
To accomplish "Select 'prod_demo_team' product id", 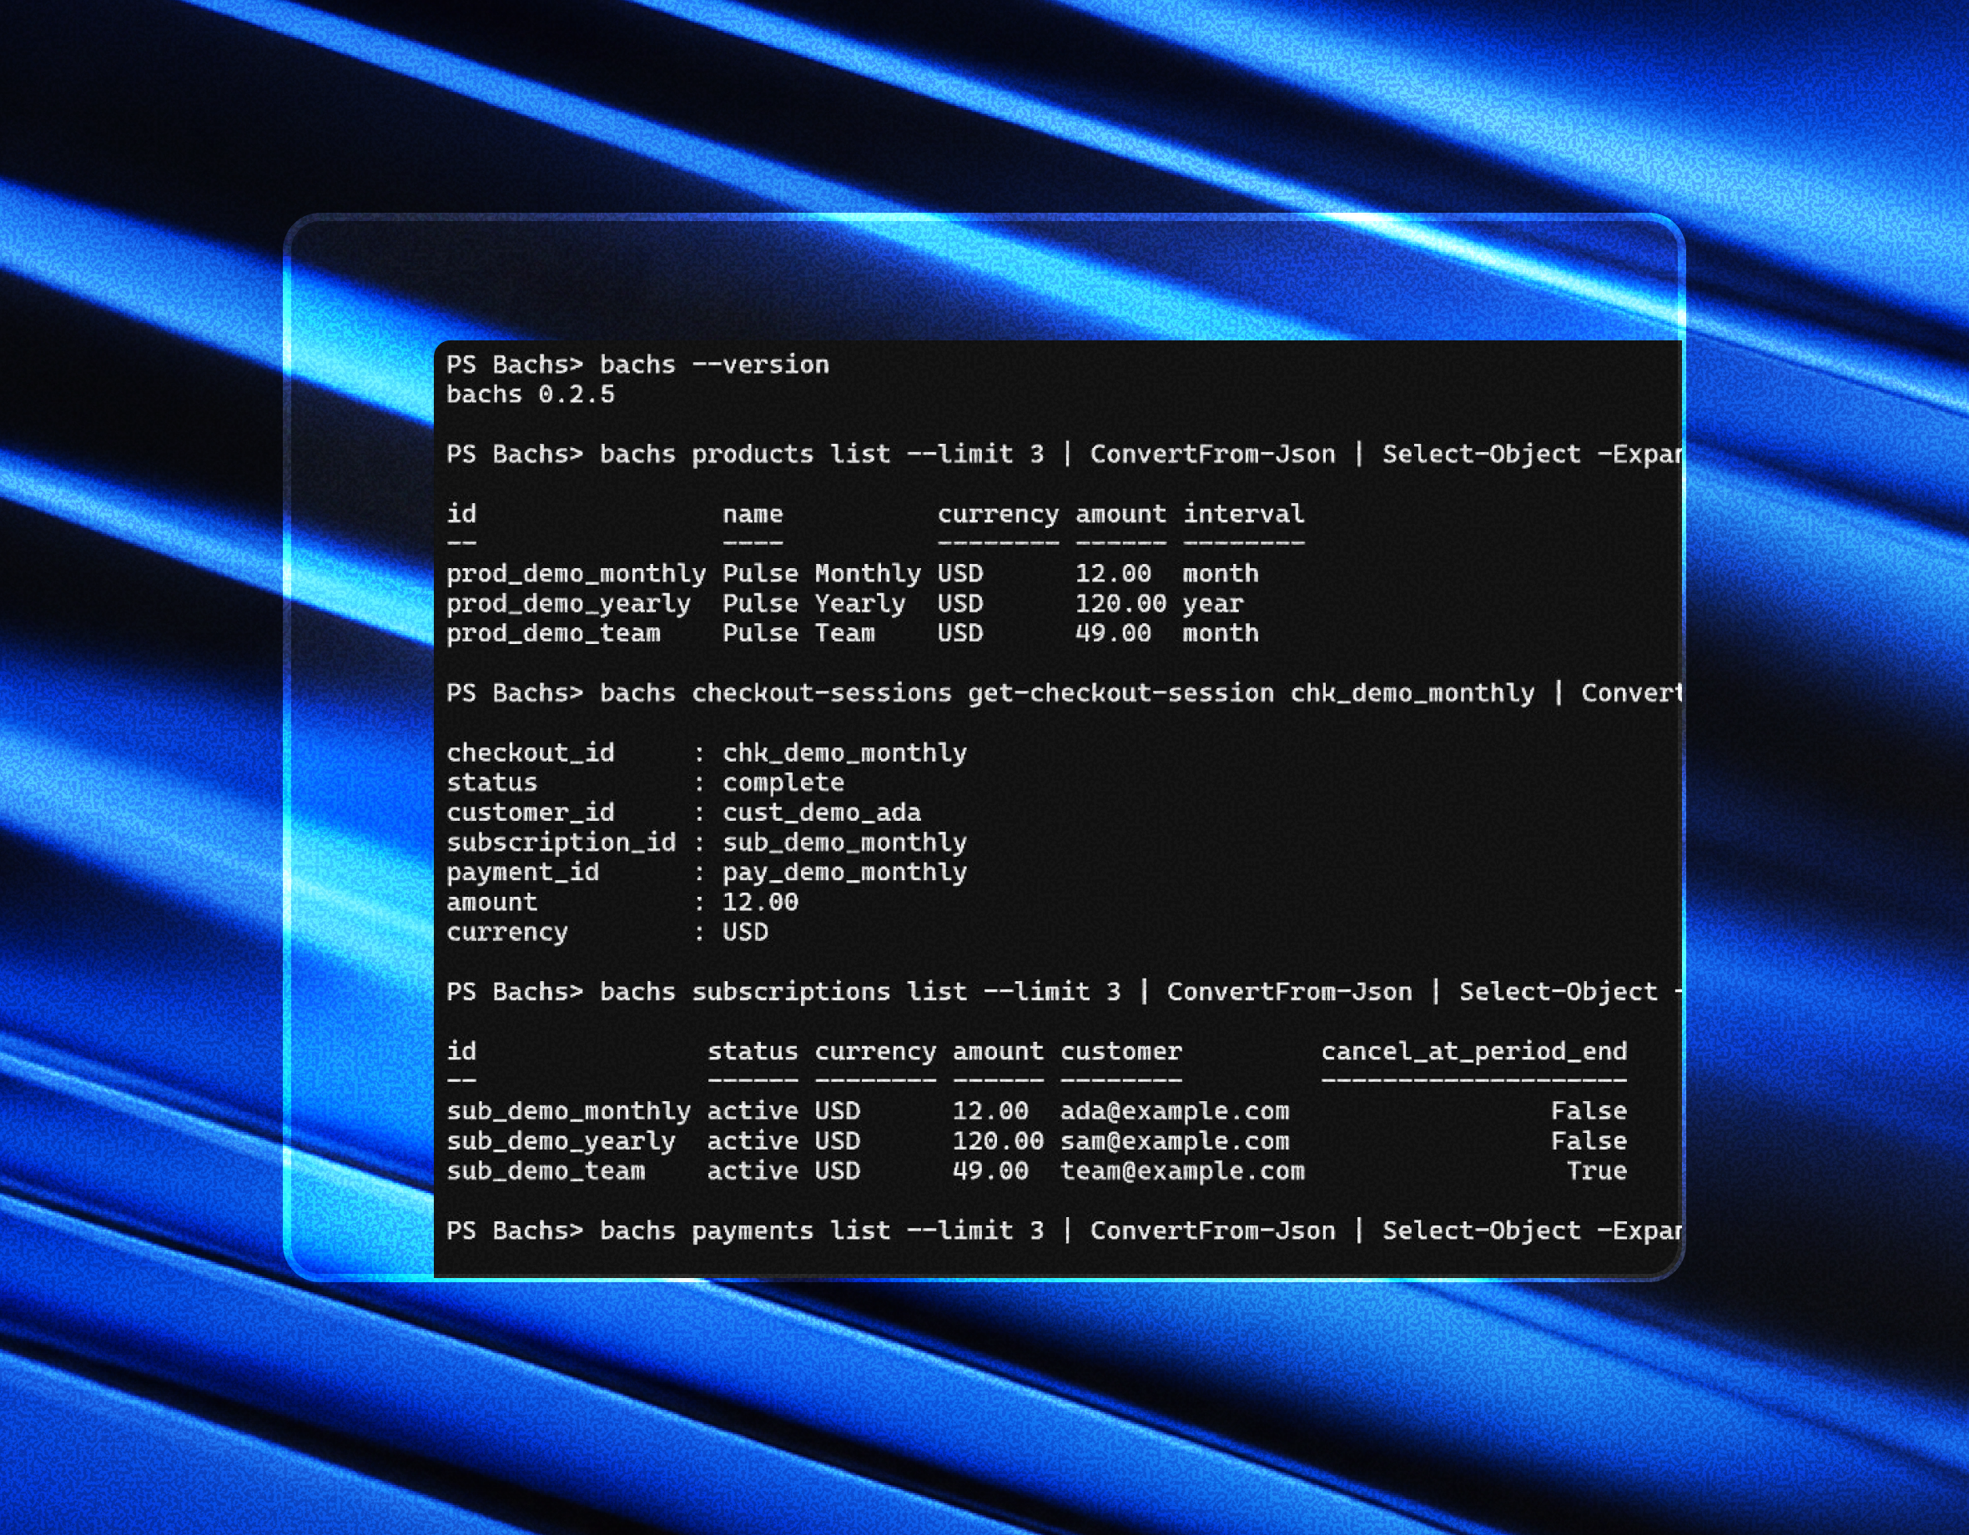I will [553, 634].
